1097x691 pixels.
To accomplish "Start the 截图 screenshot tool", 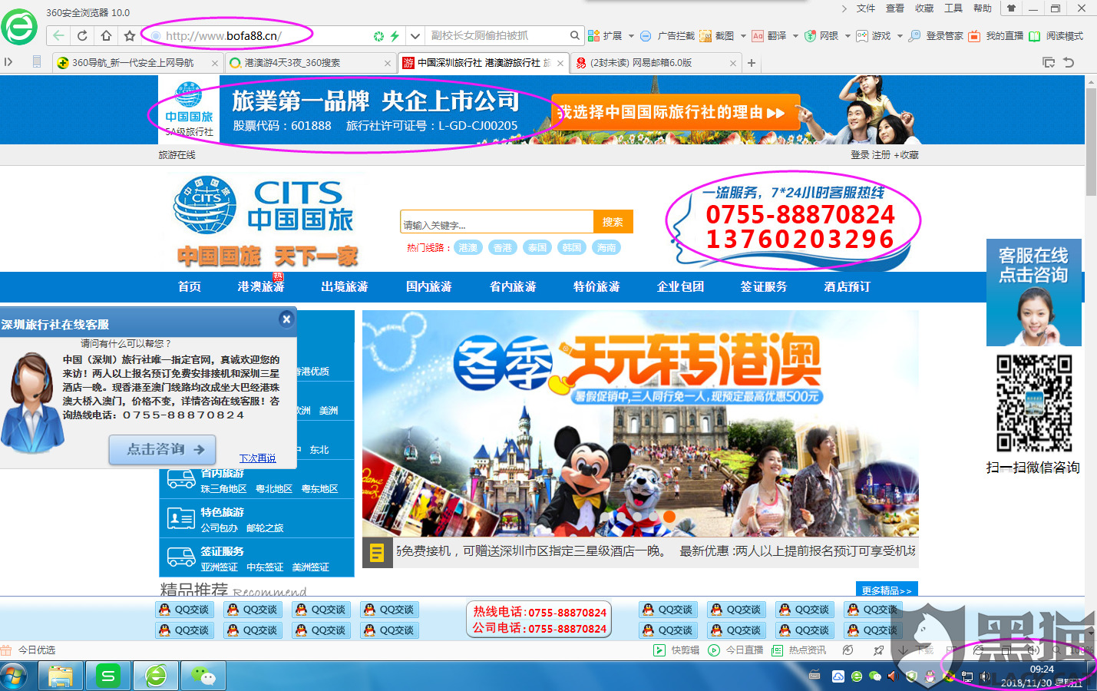I will tap(717, 36).
